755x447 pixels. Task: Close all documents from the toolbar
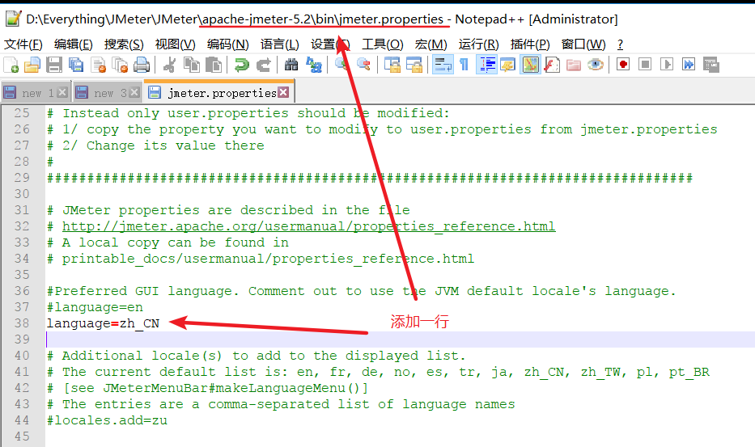point(120,65)
